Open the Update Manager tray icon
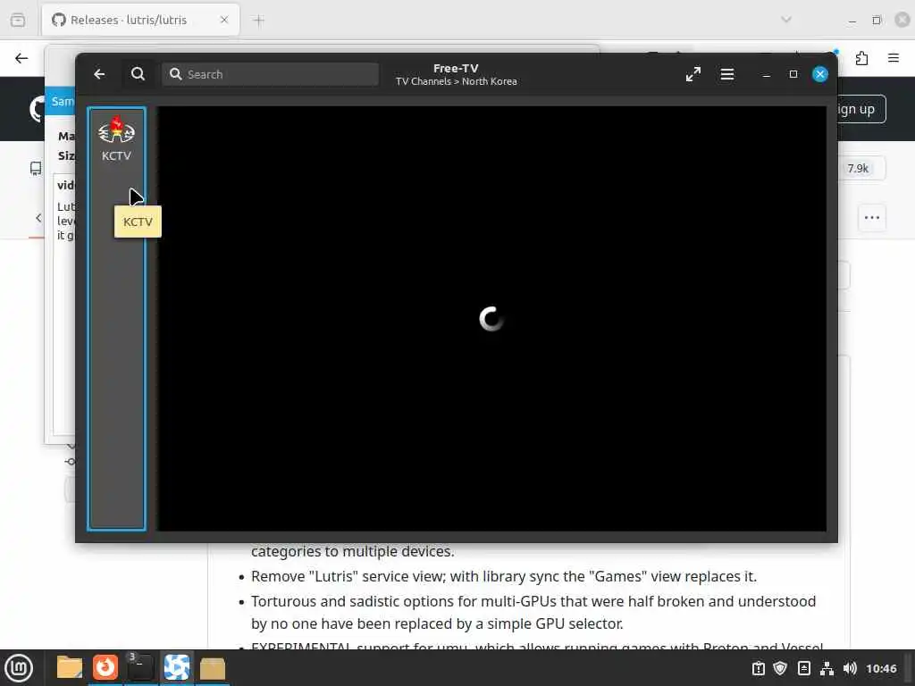915x686 pixels. pyautogui.click(x=758, y=668)
